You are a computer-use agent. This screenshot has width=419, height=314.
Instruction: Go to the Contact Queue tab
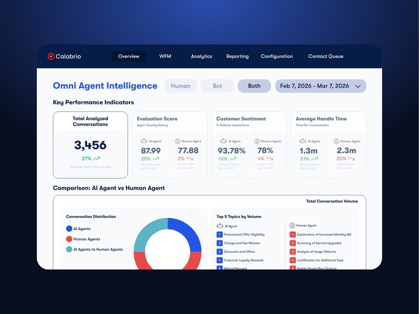[326, 56]
